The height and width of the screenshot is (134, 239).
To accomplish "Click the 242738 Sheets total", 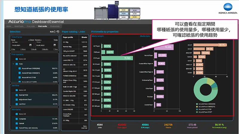I will tap(168, 126).
